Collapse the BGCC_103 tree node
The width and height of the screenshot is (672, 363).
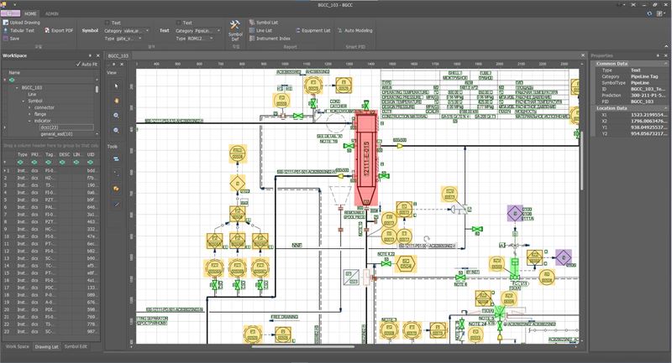click(17, 88)
